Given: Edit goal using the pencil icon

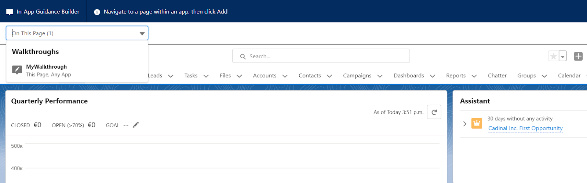Looking at the screenshot, I should pyautogui.click(x=136, y=125).
